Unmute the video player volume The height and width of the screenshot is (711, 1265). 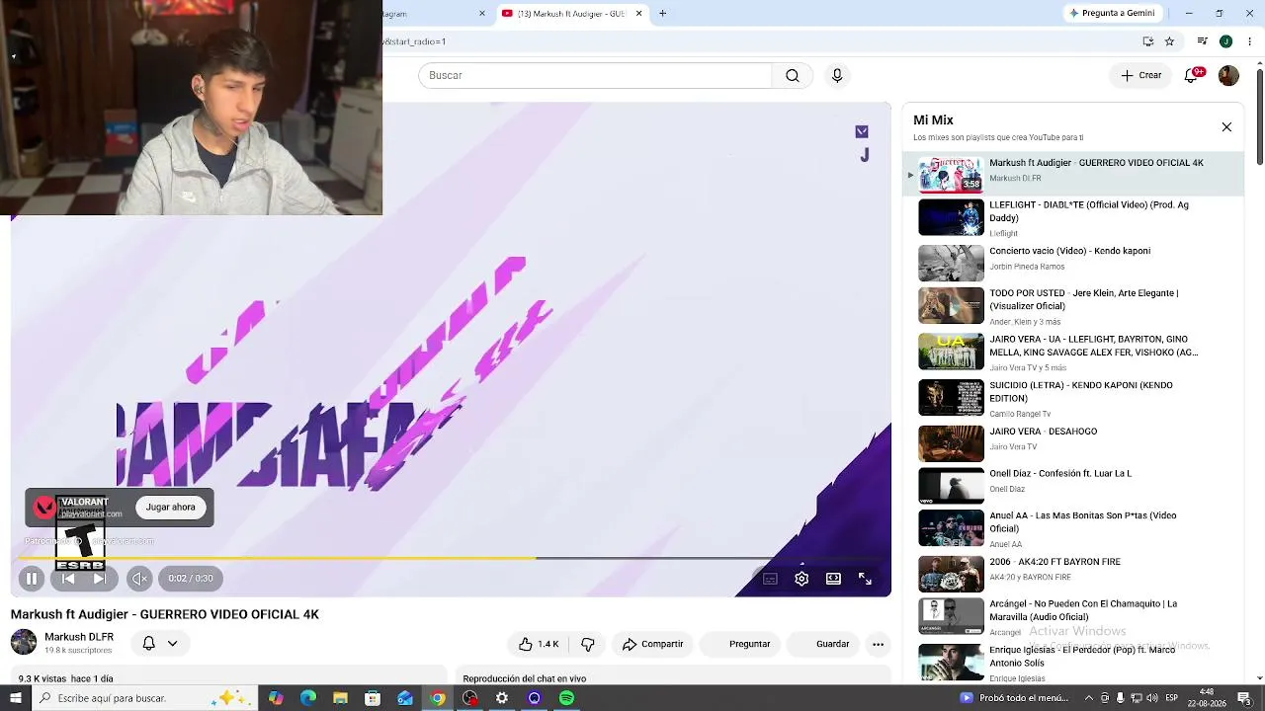pos(139,579)
